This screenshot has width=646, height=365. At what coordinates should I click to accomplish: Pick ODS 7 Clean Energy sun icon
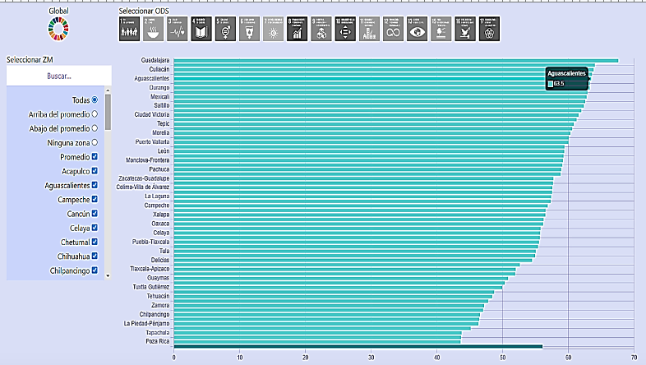point(274,29)
